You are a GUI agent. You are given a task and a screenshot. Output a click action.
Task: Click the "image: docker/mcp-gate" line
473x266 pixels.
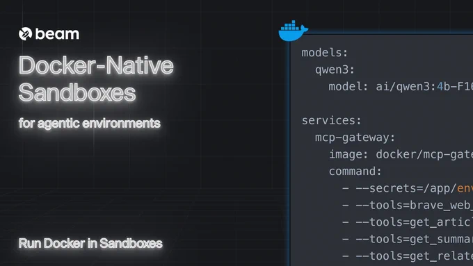click(x=401, y=155)
